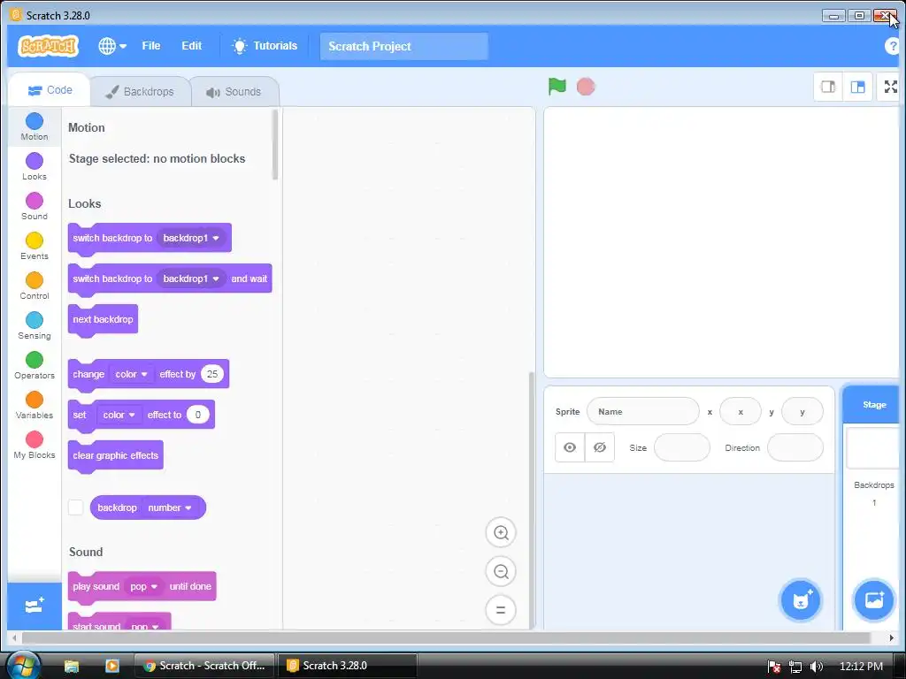Screen dimensions: 906x679
Task: Select the Looks category
Action: point(35,166)
